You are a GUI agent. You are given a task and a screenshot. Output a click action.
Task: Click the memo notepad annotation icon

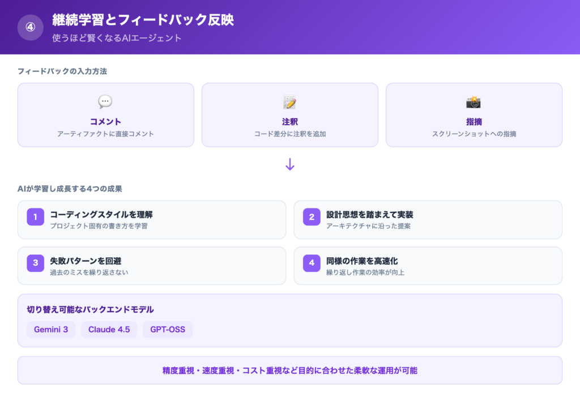tap(289, 103)
